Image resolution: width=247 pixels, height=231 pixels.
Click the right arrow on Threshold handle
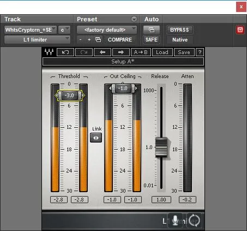click(x=83, y=96)
